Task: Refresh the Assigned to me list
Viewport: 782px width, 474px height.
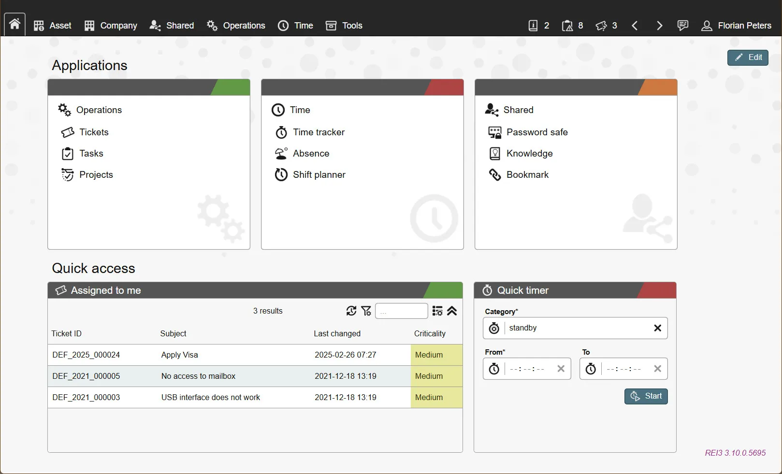Action: tap(351, 311)
